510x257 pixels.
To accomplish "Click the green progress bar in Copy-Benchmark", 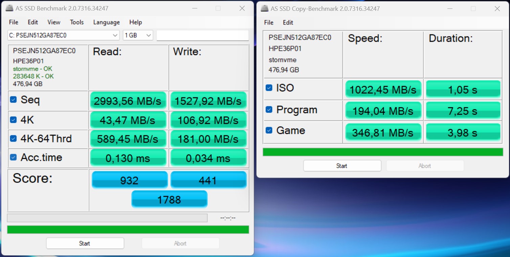I will (x=383, y=152).
